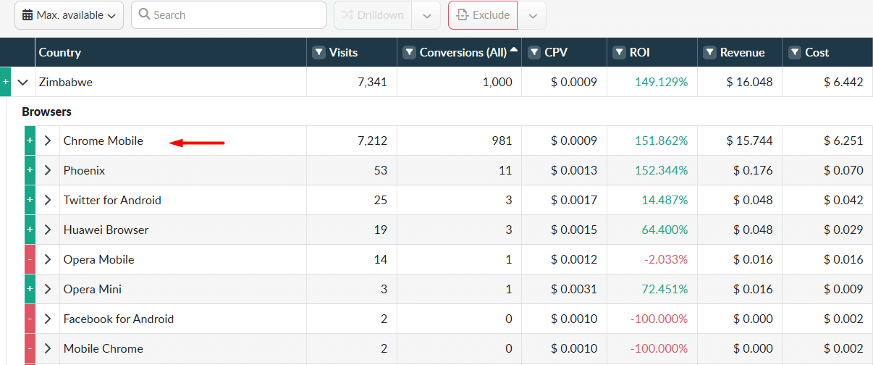Click the filter icon beside Cost header
The width and height of the screenshot is (873, 365).
click(x=795, y=53)
